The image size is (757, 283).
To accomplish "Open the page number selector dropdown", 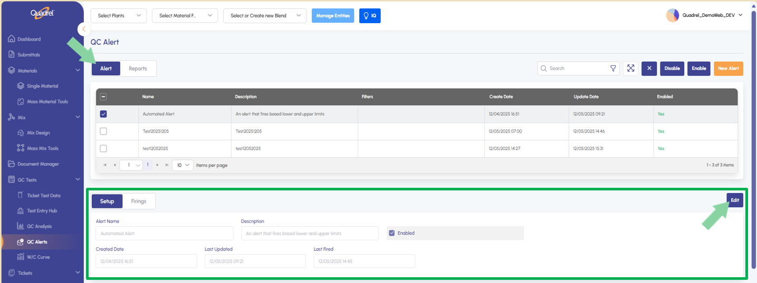I will [131, 165].
